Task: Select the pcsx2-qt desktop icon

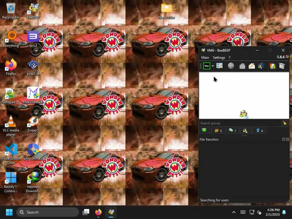Action: tap(33, 67)
